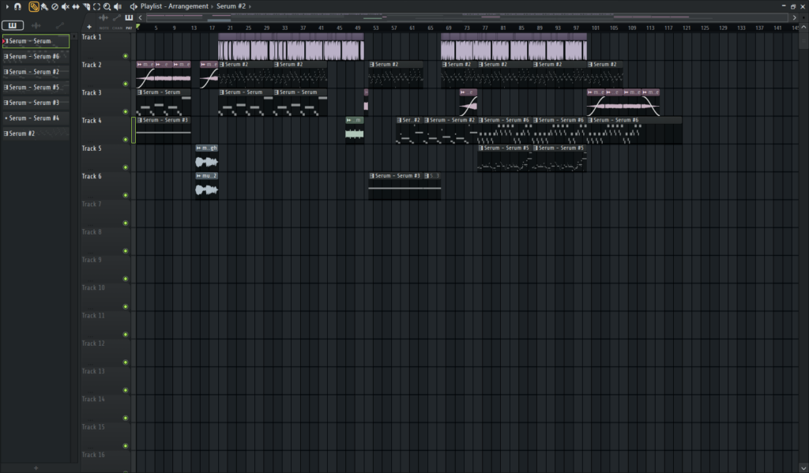This screenshot has height=473, width=809.
Task: Select the Paint brush tool
Action: (44, 6)
